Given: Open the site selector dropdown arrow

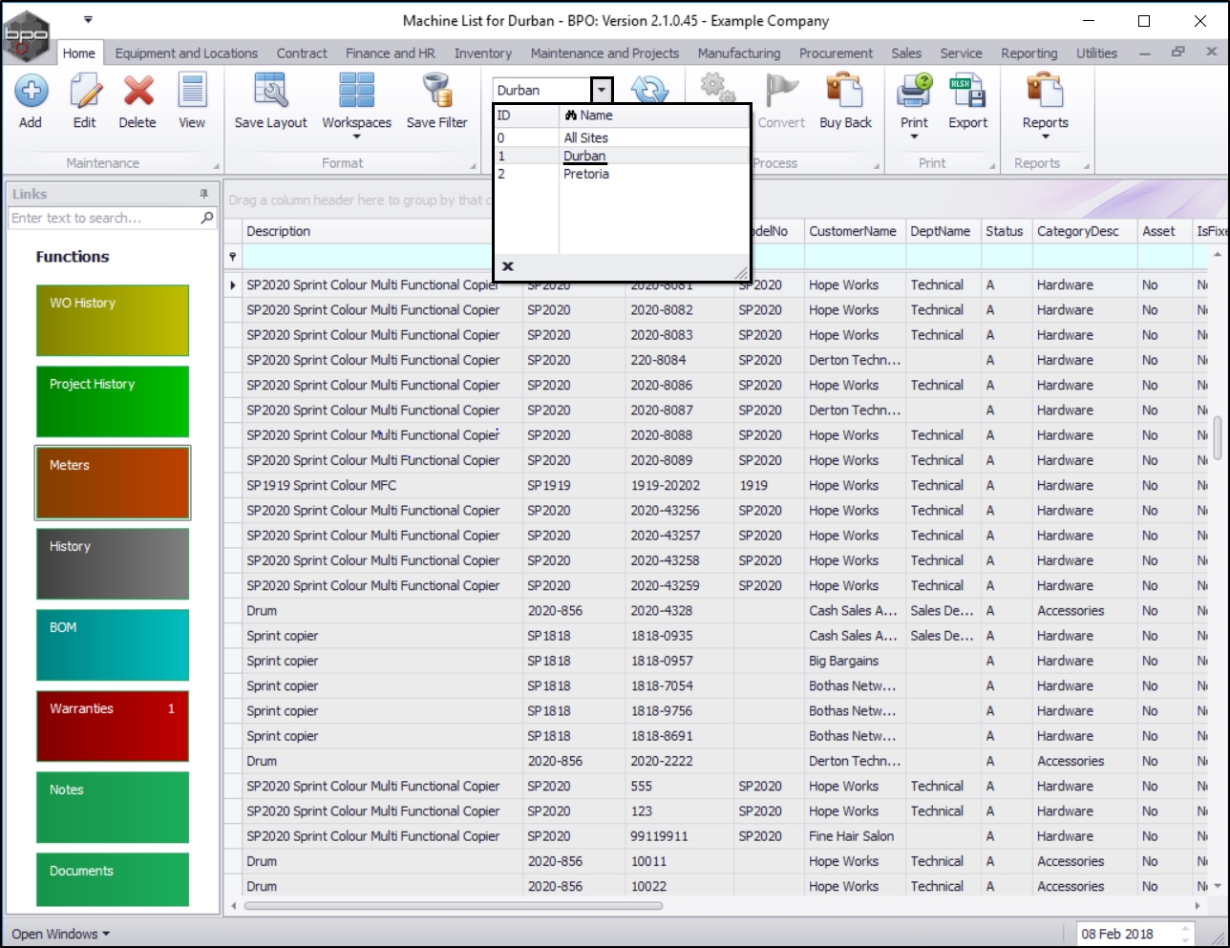Looking at the screenshot, I should click(602, 90).
